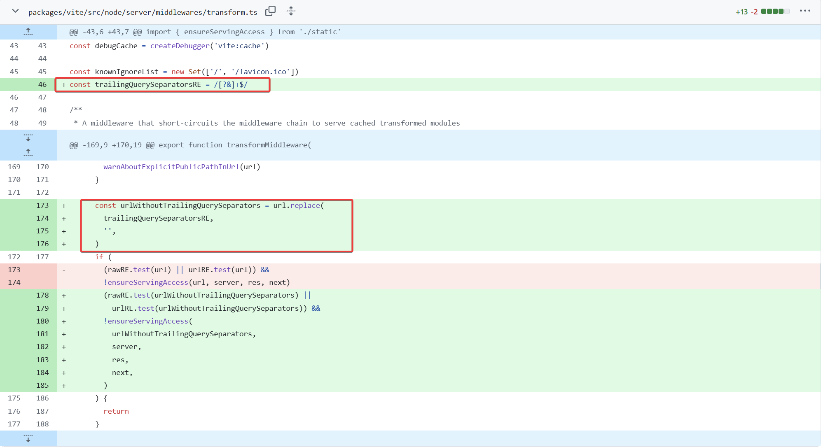Select new line number 185
The height and width of the screenshot is (447, 821).
[x=42, y=385]
